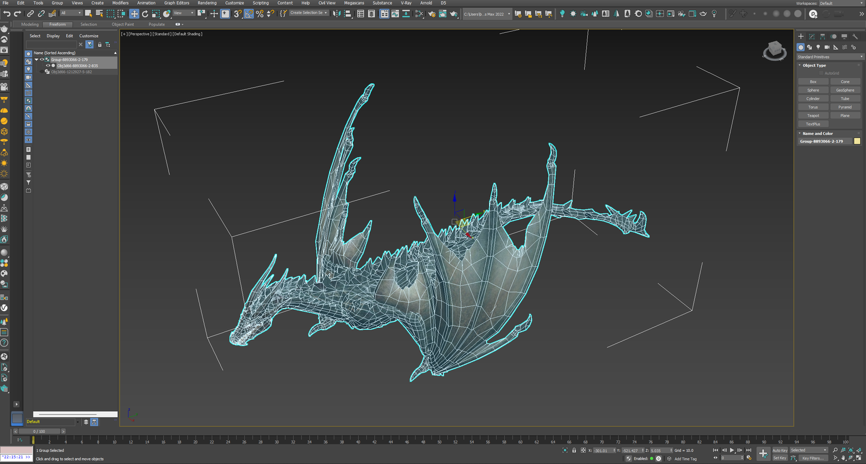Screen dimensions: 866x464
Task: Click the Unlink Selection icon
Action: pyautogui.click(x=41, y=13)
